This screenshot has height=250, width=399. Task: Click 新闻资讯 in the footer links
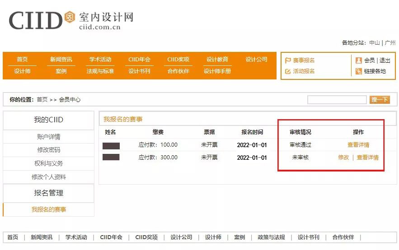point(42,237)
